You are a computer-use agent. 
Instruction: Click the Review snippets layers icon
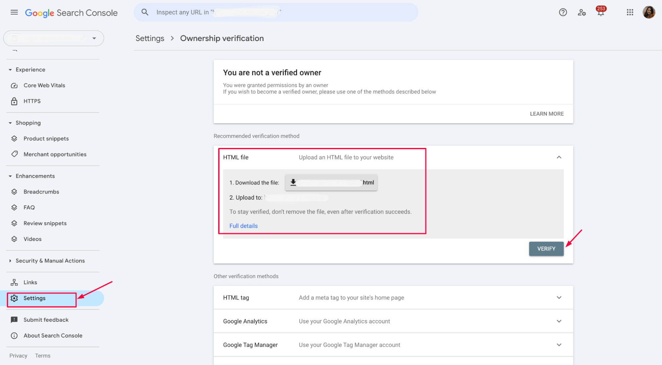(x=14, y=223)
